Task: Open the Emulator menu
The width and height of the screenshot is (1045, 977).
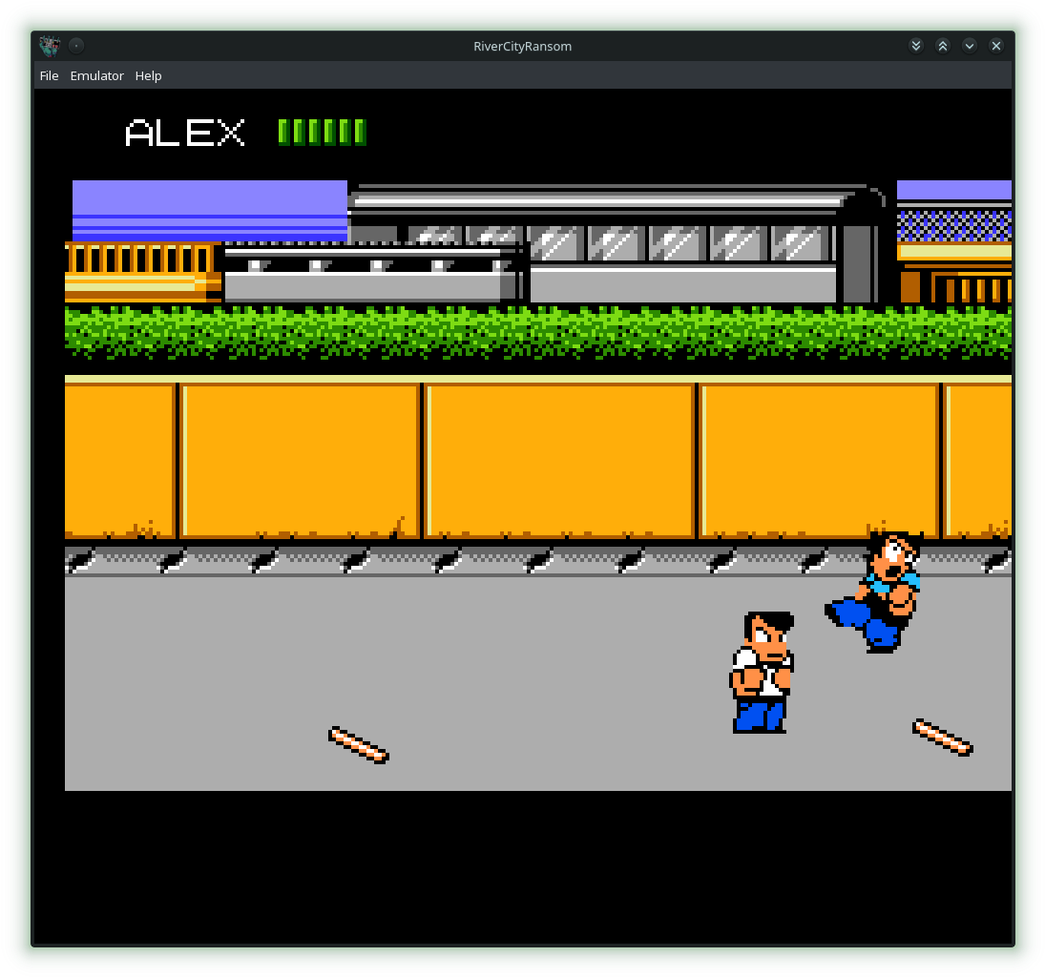Action: [96, 75]
